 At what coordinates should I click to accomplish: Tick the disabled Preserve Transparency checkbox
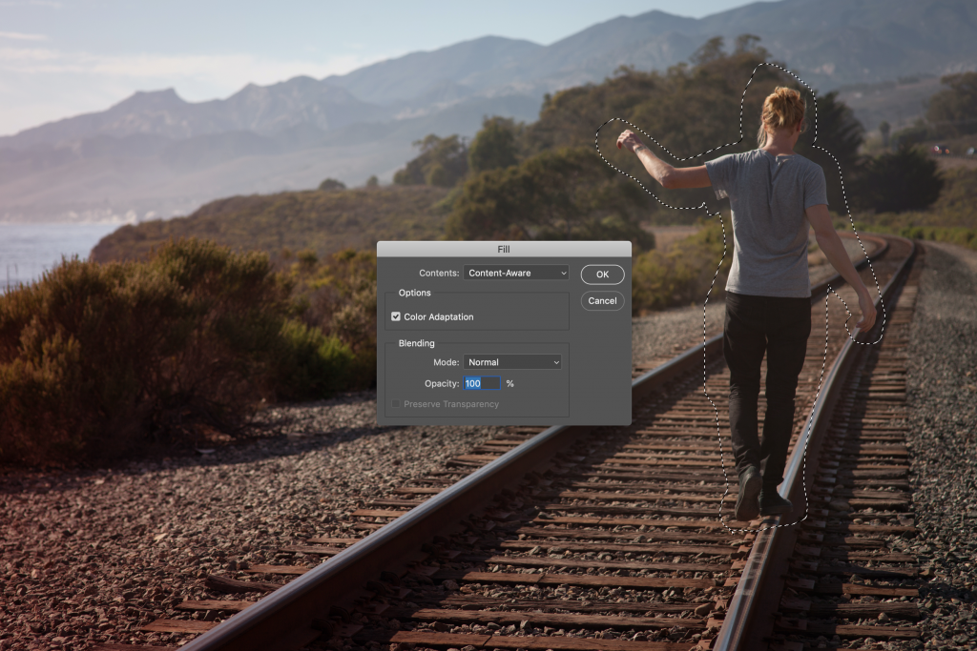click(x=396, y=404)
